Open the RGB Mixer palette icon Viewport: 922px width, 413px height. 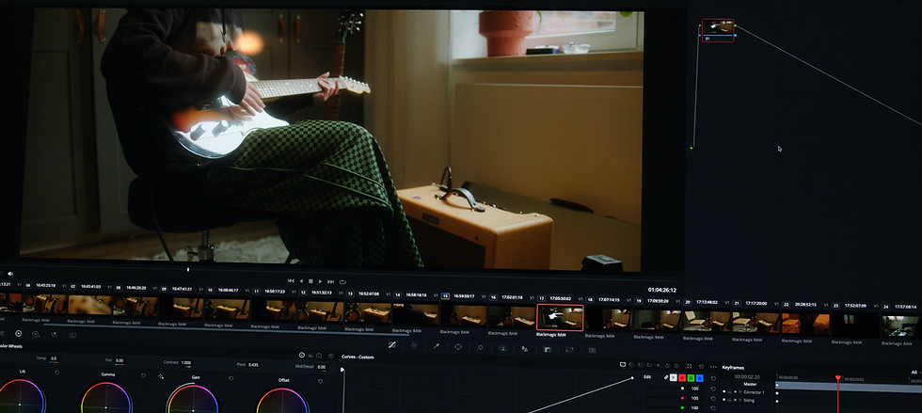(54, 334)
